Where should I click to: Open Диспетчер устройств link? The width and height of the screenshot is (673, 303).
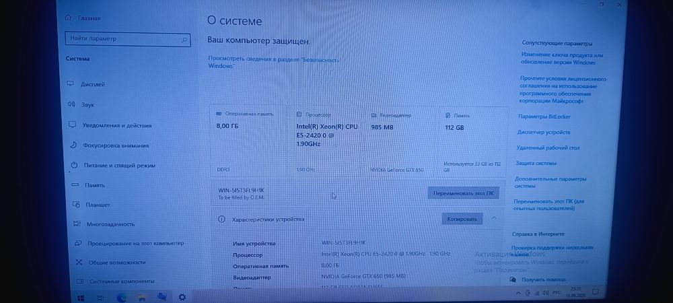tap(543, 132)
